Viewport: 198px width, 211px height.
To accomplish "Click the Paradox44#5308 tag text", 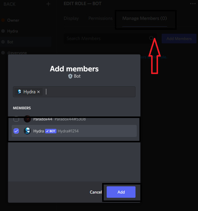I will [70, 119].
